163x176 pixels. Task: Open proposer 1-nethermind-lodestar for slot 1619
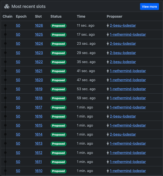(x=128, y=89)
